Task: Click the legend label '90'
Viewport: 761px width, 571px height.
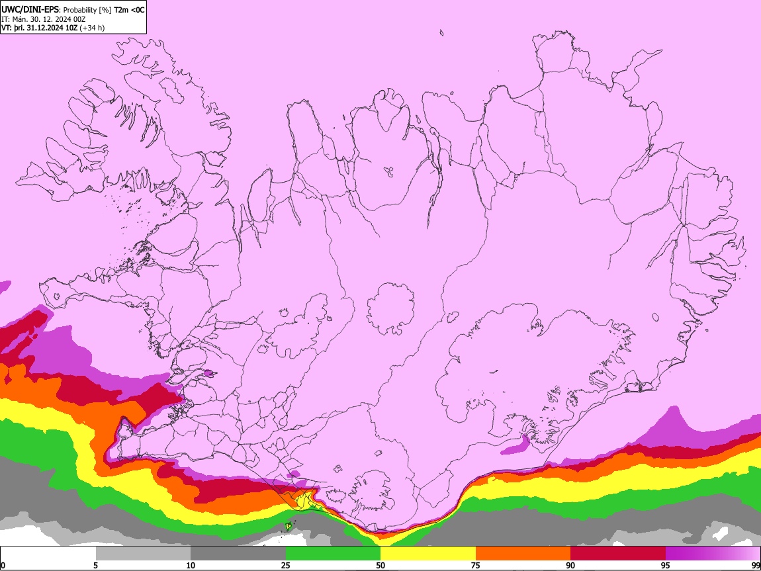Action: [570, 566]
